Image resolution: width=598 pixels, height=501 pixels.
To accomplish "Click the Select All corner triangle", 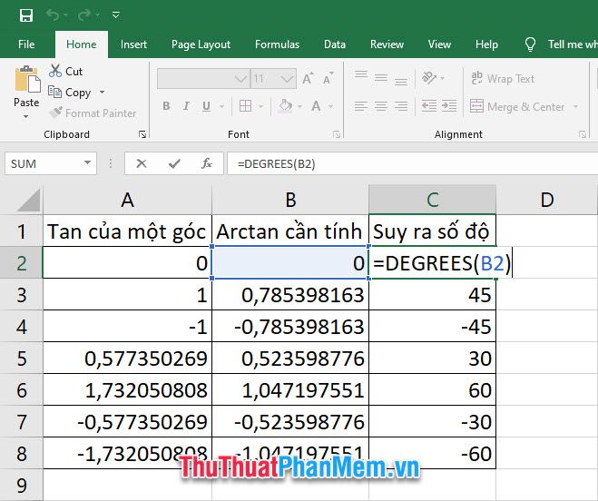I will (28, 200).
